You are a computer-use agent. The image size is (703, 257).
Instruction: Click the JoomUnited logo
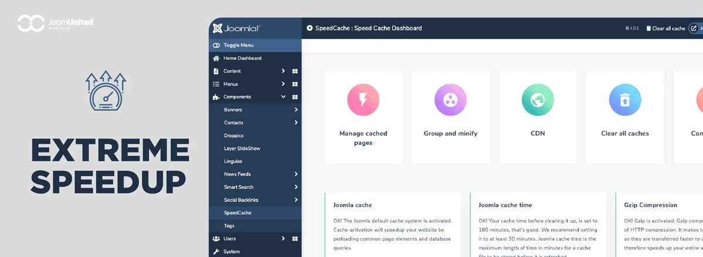56,23
